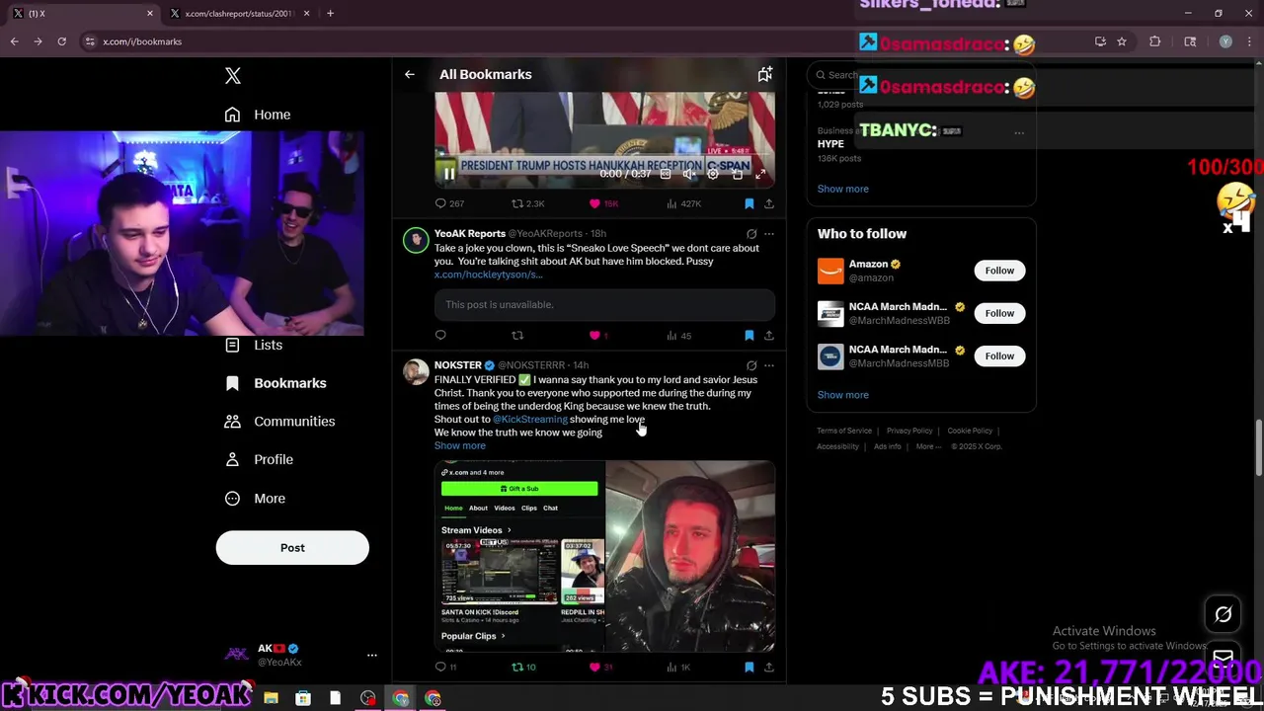Open new browser tab

330,14
